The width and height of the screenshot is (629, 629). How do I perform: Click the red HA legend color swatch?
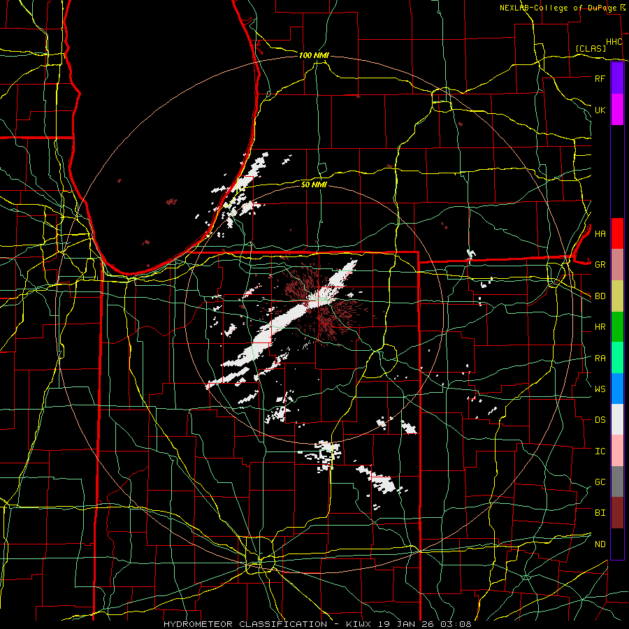(617, 233)
